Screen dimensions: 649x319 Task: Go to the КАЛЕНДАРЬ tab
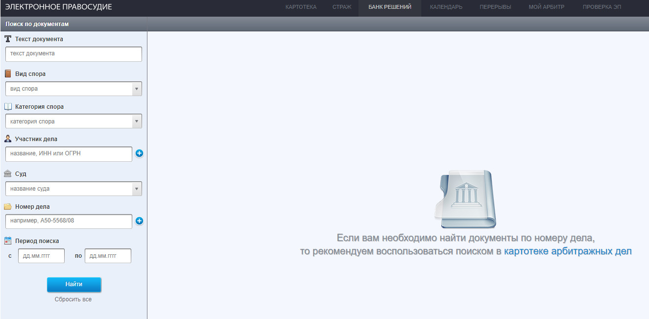point(446,7)
